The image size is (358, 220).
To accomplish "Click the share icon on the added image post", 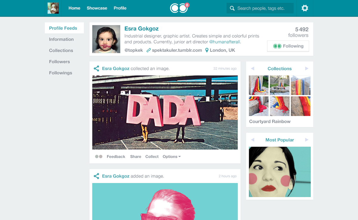I will click(96, 176).
